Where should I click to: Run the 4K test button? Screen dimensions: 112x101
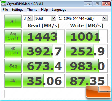click(x=13, y=81)
